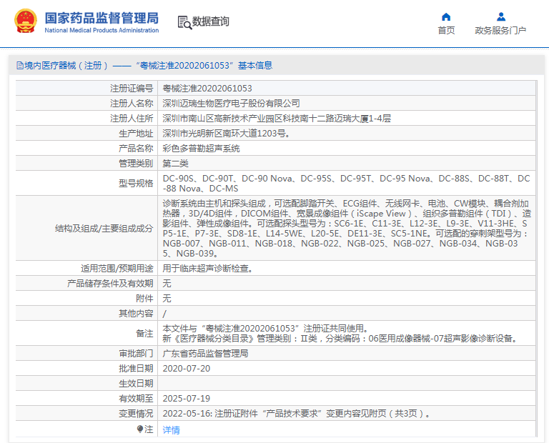This screenshot has width=549, height=443.
Task: Click the document icon before 境内医疗器械
Action: tap(20, 66)
